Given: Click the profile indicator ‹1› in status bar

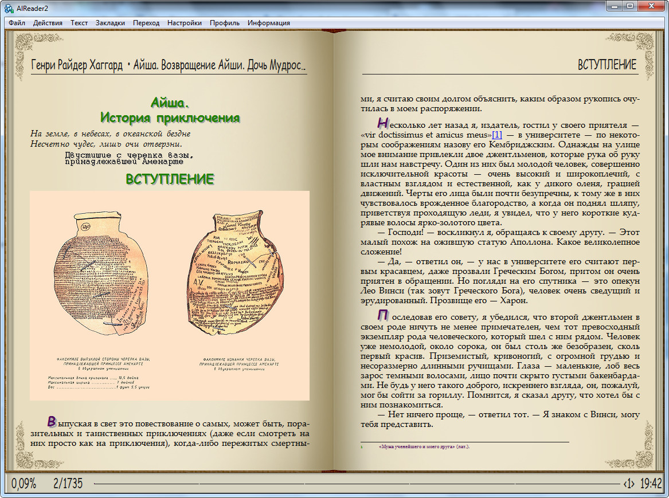Looking at the screenshot, I should pyautogui.click(x=629, y=484).
